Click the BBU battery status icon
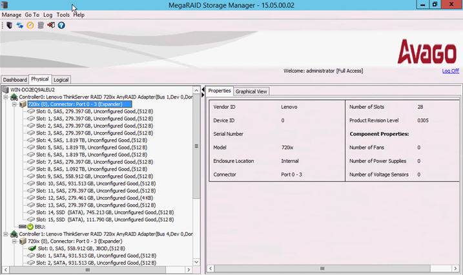The image size is (463, 275). 30,227
